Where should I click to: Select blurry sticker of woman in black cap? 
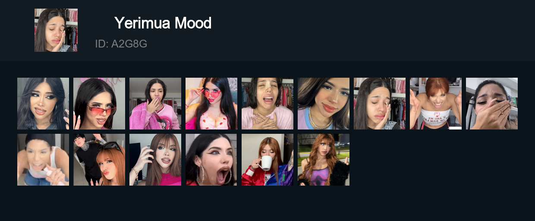(x=43, y=160)
